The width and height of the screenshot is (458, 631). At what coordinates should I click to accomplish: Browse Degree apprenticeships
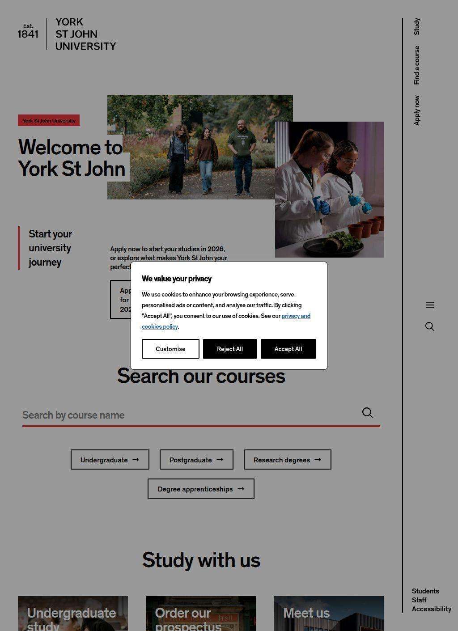[201, 489]
